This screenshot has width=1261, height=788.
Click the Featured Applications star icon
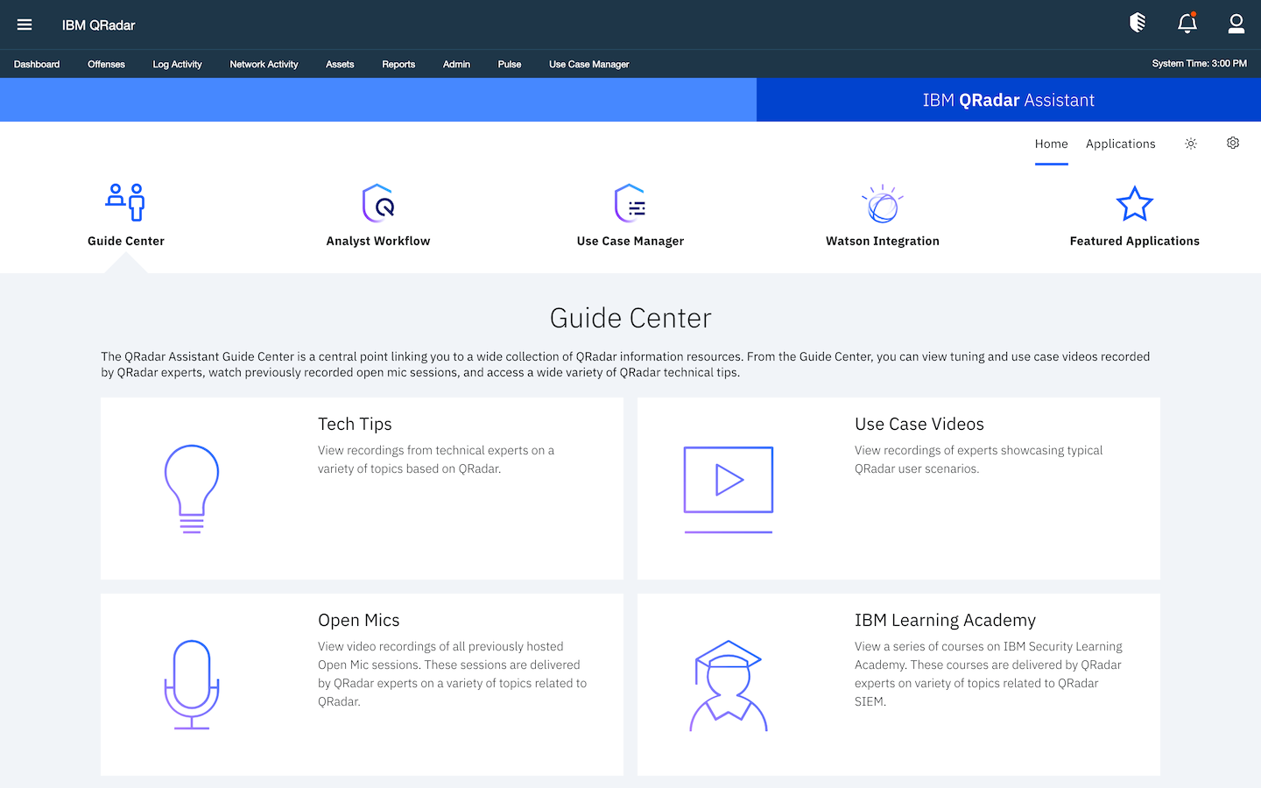point(1134,203)
